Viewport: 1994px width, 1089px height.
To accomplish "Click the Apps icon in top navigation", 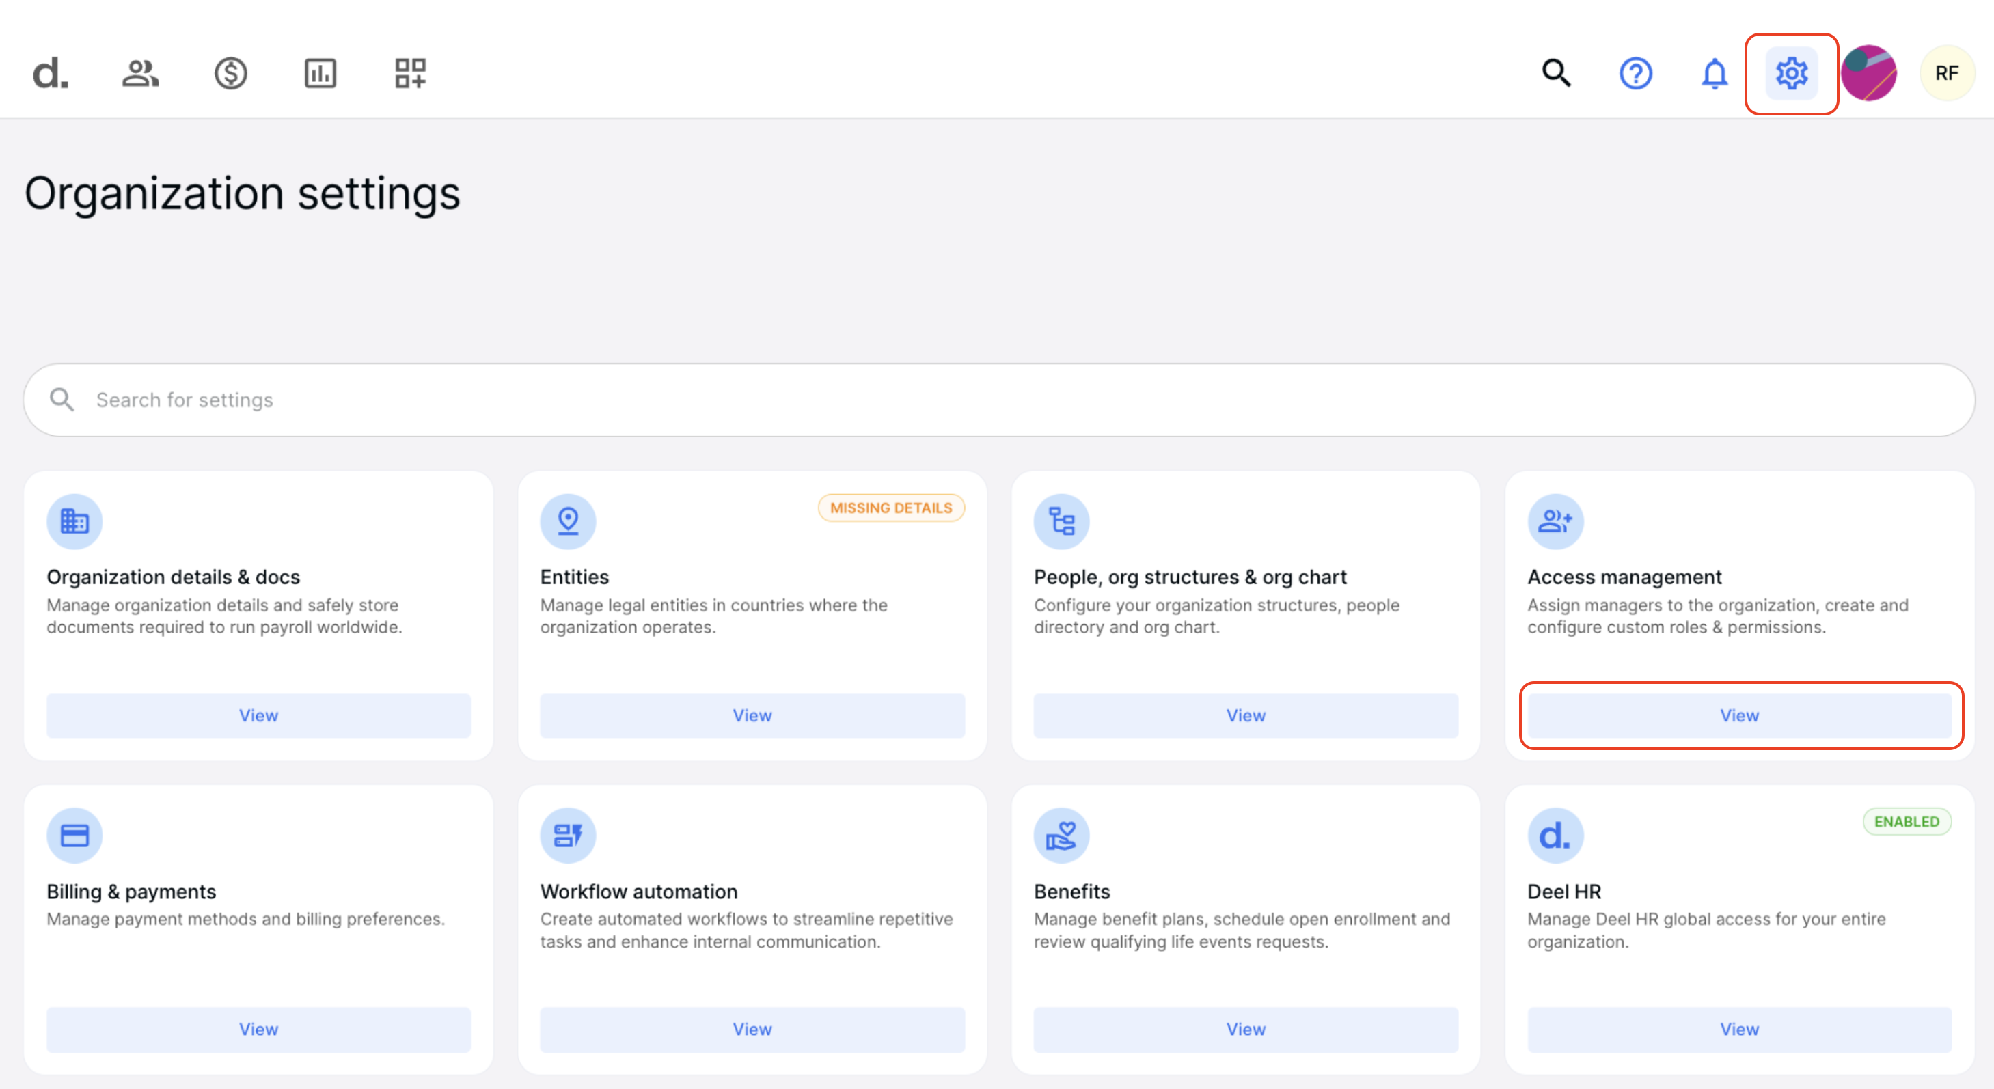I will coord(409,74).
